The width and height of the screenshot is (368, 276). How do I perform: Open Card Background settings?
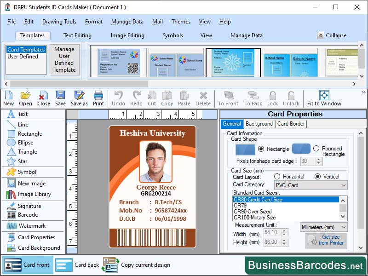point(34,247)
